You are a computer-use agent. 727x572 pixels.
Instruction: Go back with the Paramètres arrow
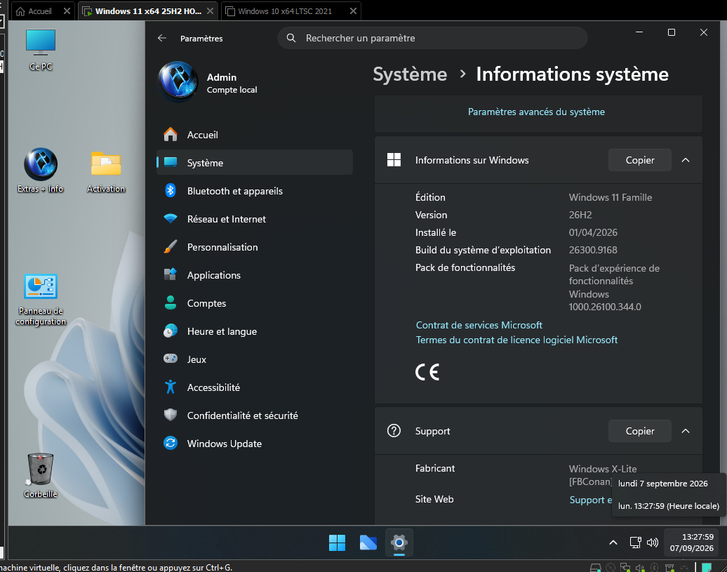(162, 38)
